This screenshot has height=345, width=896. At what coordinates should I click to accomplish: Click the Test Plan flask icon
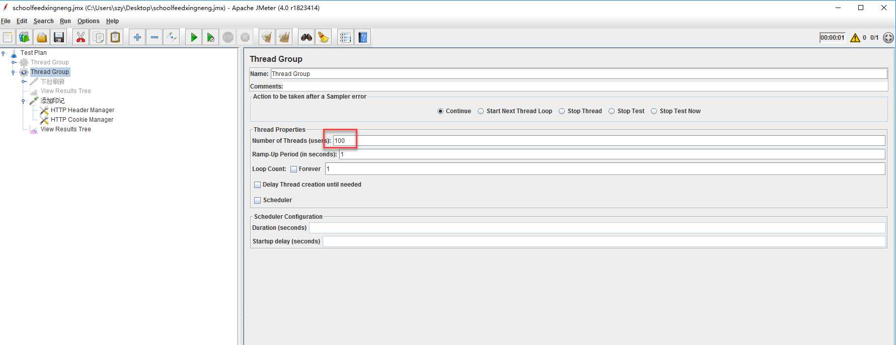coord(14,53)
